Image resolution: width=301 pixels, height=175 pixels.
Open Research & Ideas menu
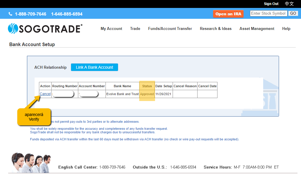[x=216, y=29]
